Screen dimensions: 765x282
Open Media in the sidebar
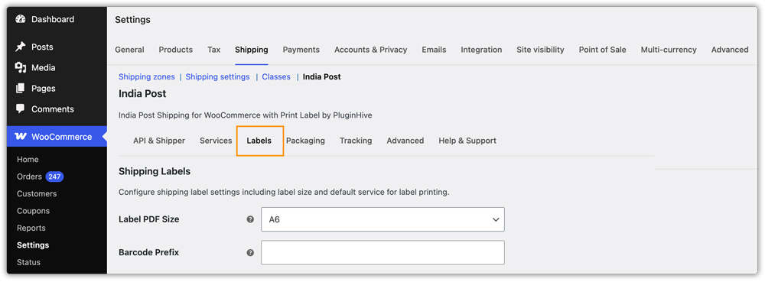point(44,68)
